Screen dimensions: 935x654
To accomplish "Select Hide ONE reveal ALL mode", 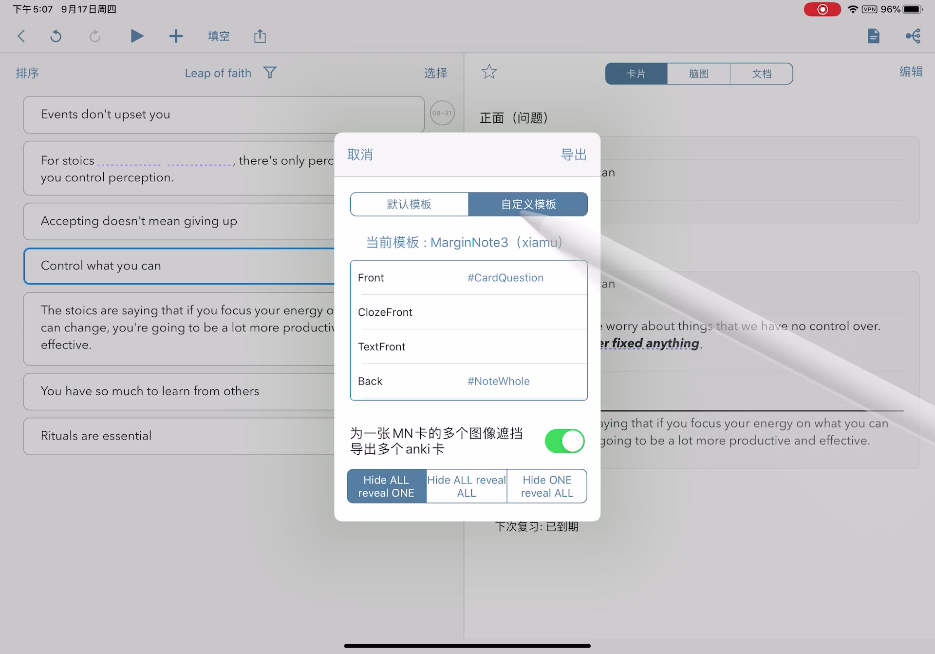I will 547,486.
